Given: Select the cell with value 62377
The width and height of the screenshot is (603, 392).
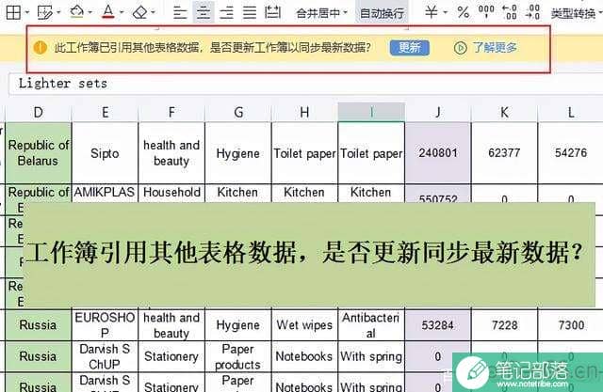Looking at the screenshot, I should (x=505, y=153).
